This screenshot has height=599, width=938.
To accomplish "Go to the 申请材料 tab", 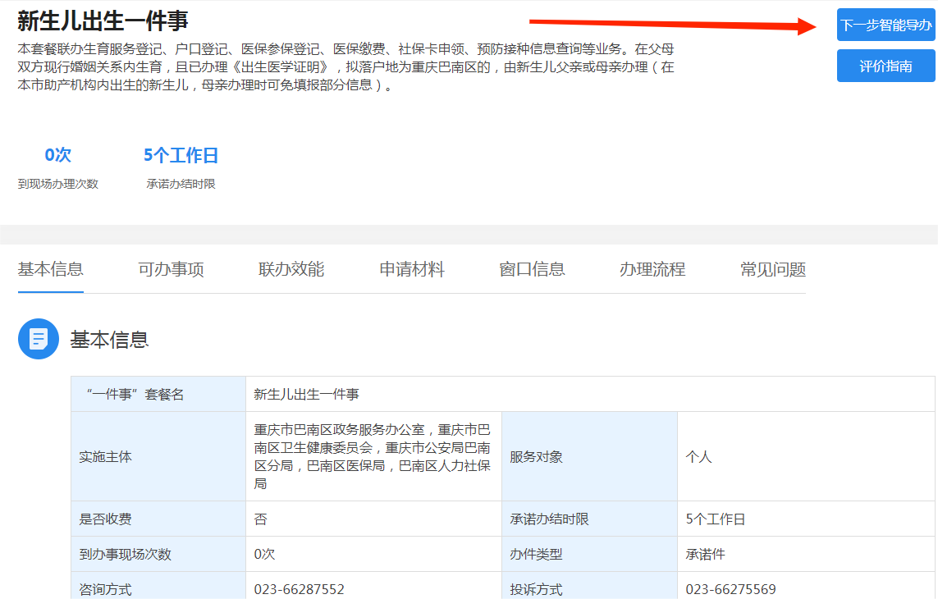I will [x=412, y=269].
